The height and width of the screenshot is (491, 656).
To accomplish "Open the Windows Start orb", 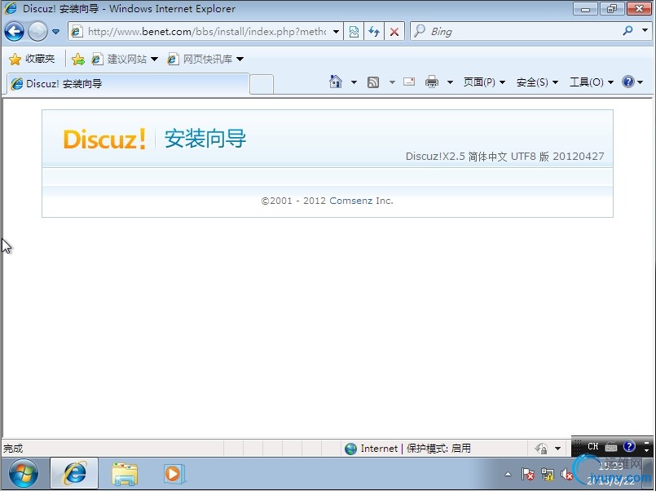I will 24,474.
